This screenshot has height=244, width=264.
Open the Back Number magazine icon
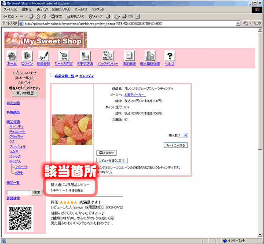tap(108, 56)
